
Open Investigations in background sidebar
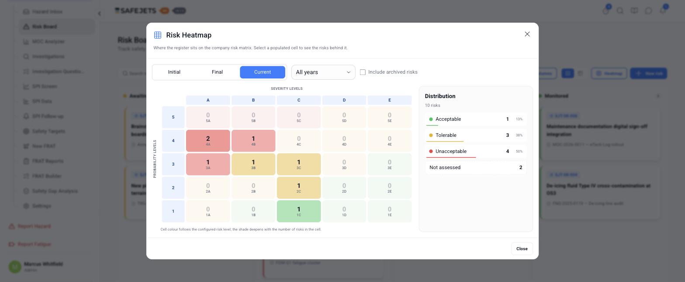pos(57,57)
